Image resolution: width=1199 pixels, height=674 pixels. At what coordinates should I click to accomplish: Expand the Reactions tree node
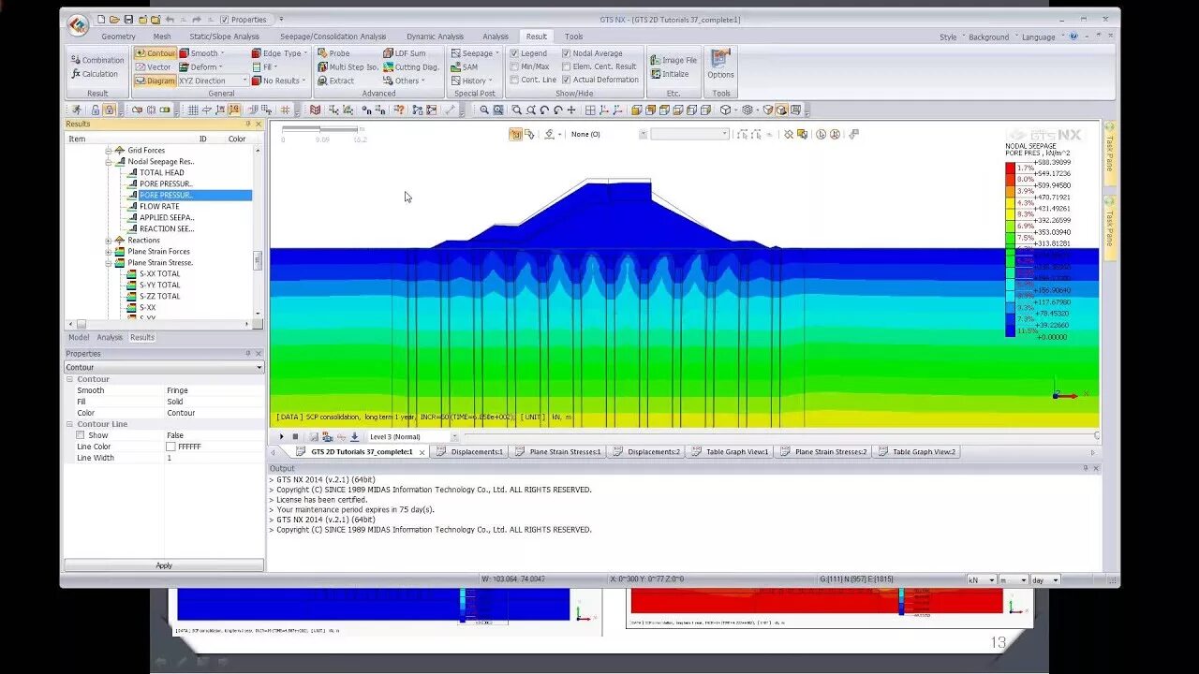[109, 241]
